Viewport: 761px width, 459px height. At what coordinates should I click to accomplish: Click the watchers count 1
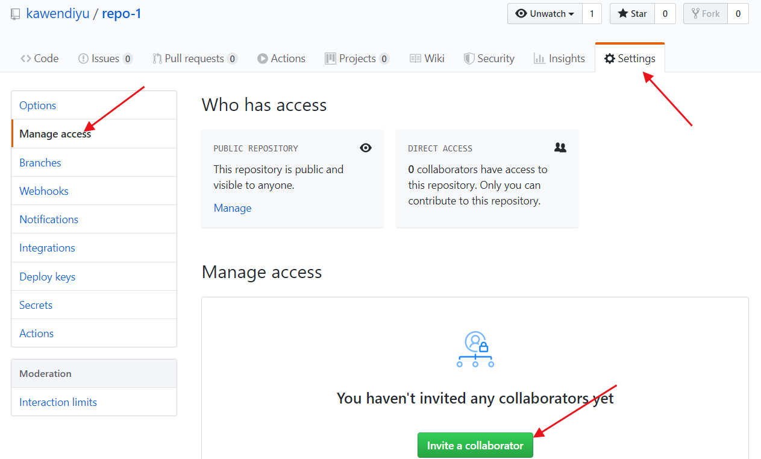pos(592,14)
